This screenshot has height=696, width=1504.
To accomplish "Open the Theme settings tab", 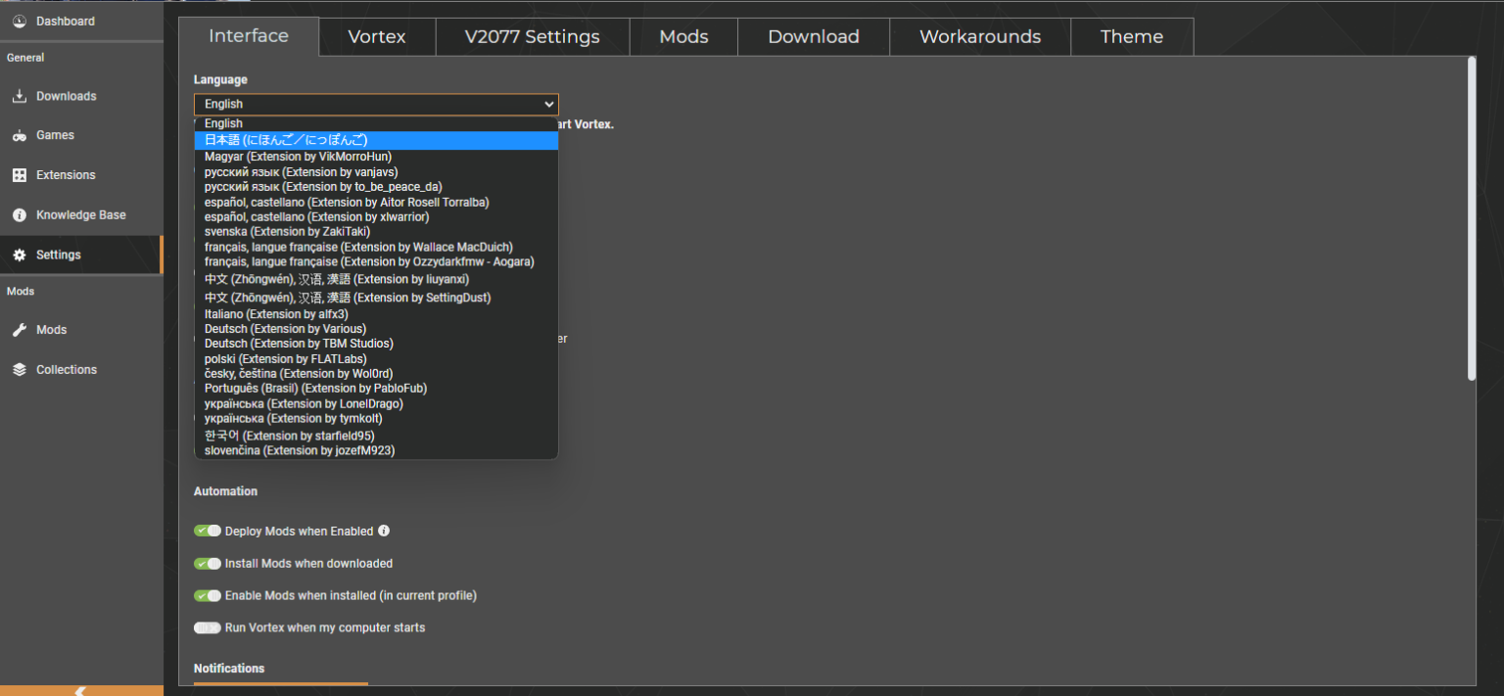I will [1132, 36].
